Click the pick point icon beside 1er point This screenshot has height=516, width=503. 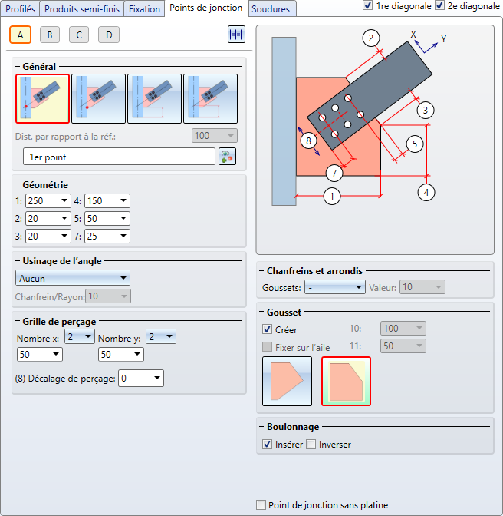click(x=228, y=157)
